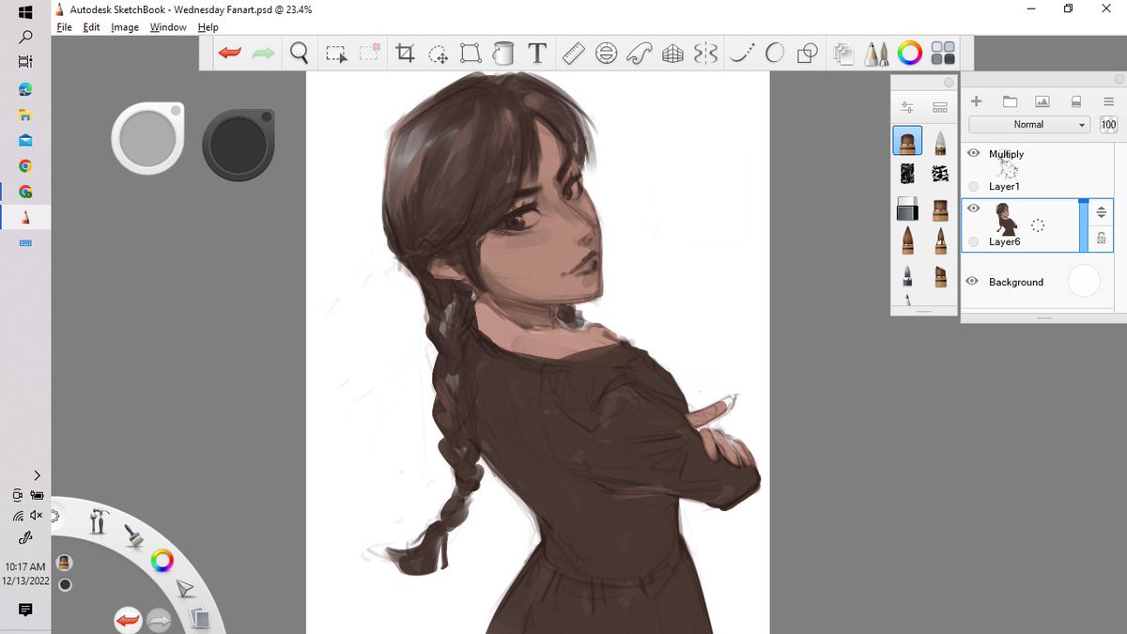Select the highlighted flat brush in palette
The width and height of the screenshot is (1127, 634).
[x=907, y=142]
